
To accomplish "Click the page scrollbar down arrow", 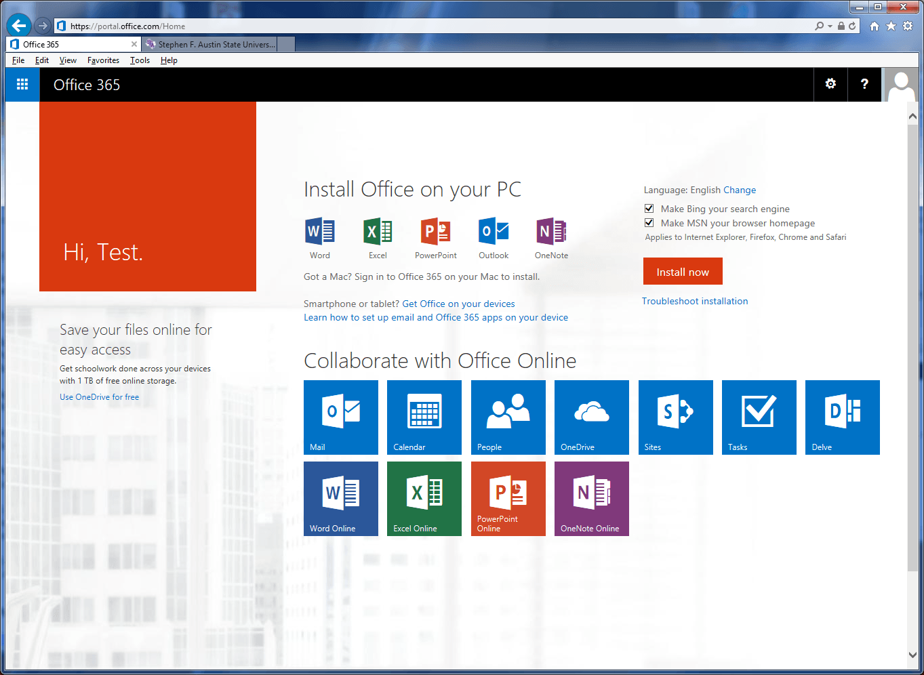I will click(912, 655).
